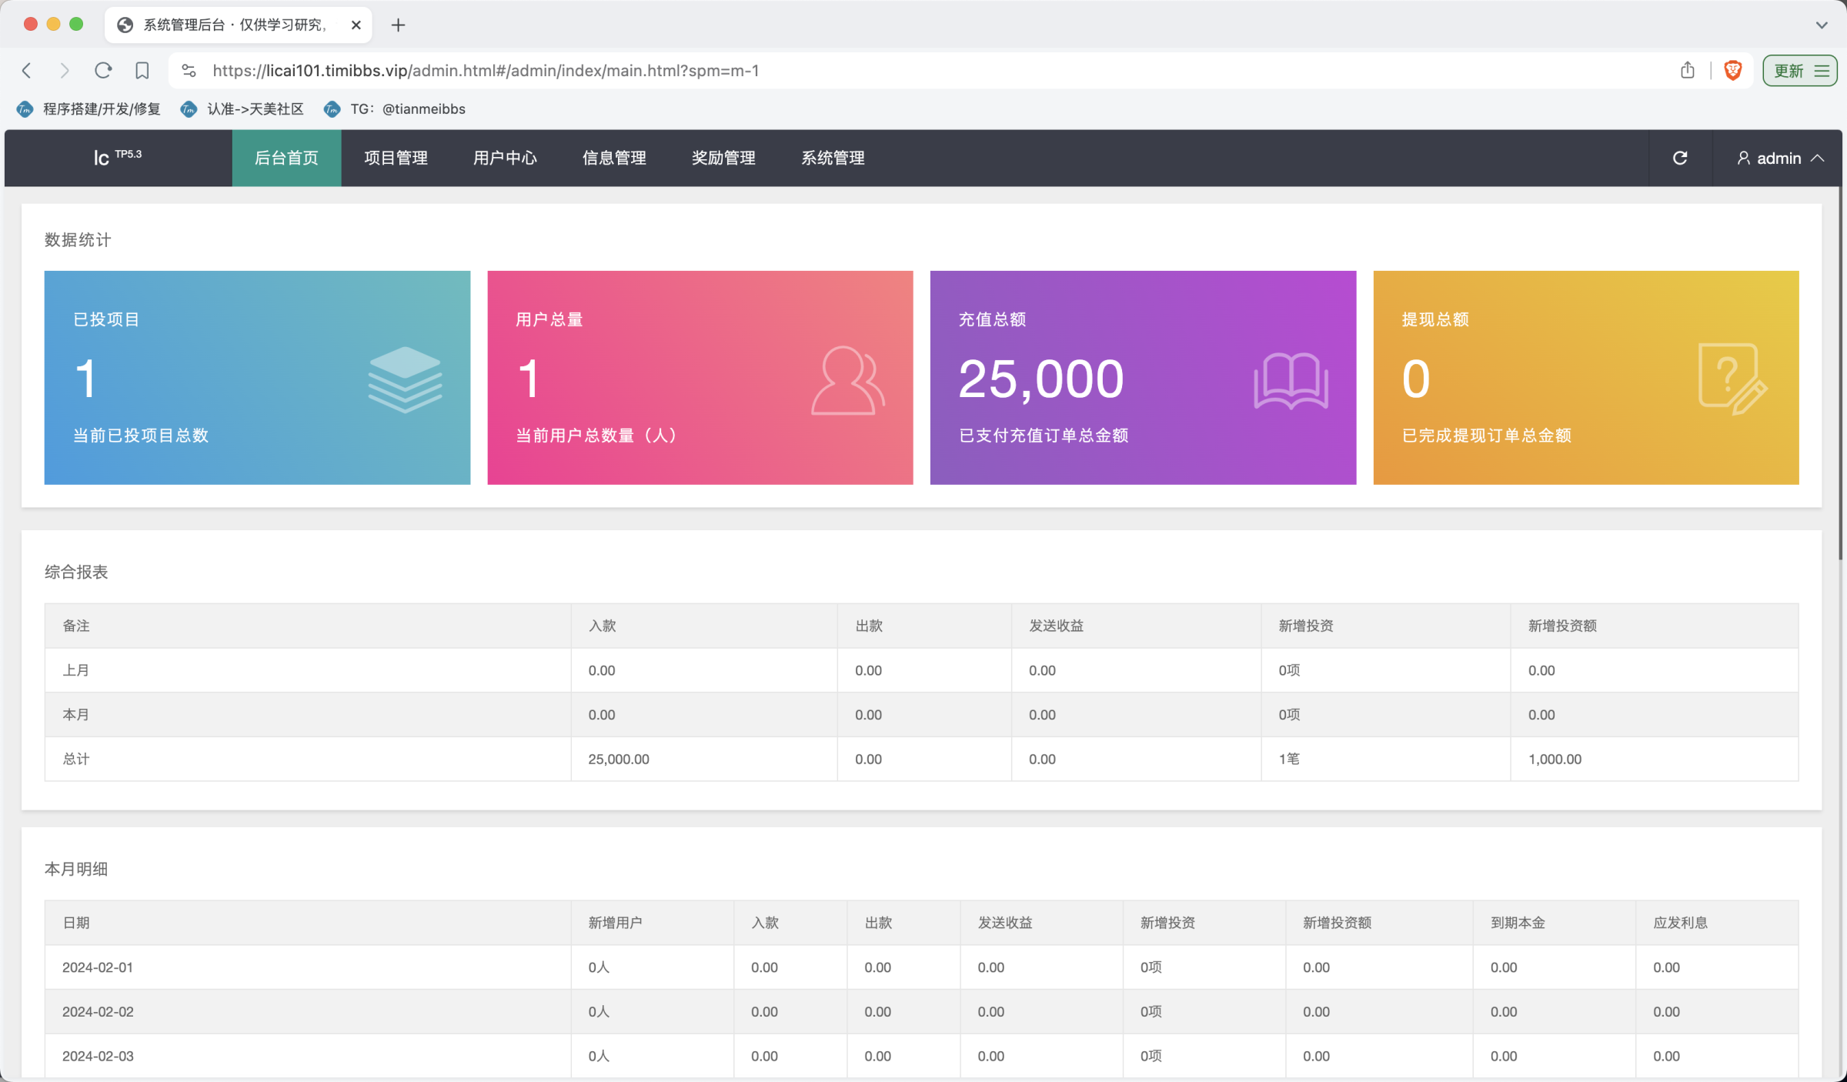Viewport: 1847px width, 1082px height.
Task: Open the 用户中心 menu
Action: [505, 158]
